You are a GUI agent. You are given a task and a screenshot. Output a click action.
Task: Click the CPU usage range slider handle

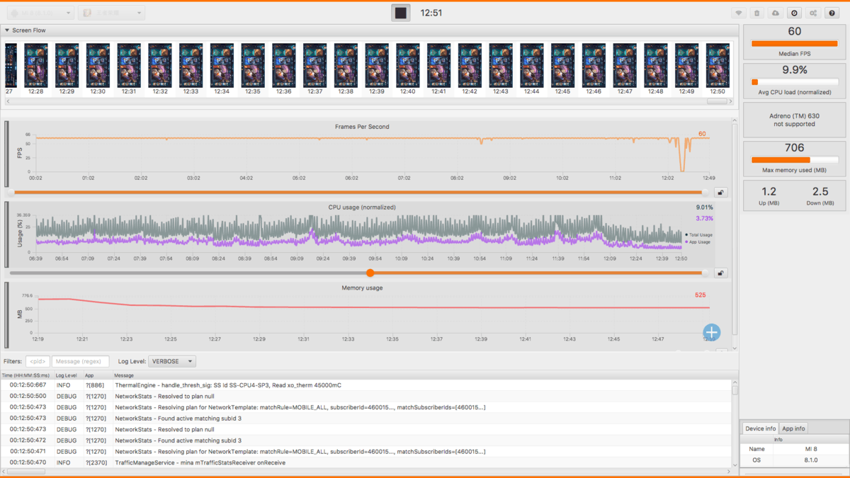(370, 273)
